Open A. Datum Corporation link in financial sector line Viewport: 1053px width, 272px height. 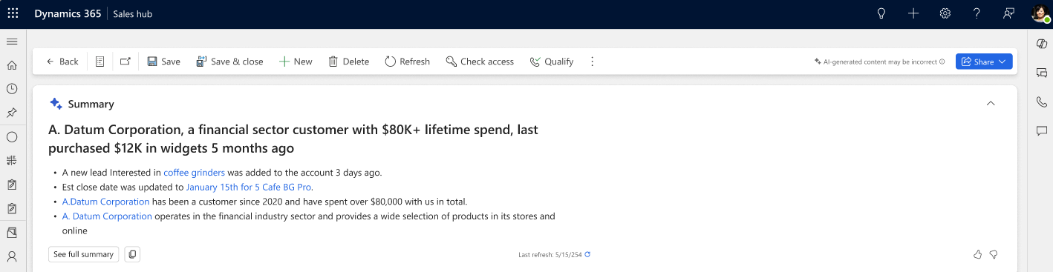tap(107, 216)
